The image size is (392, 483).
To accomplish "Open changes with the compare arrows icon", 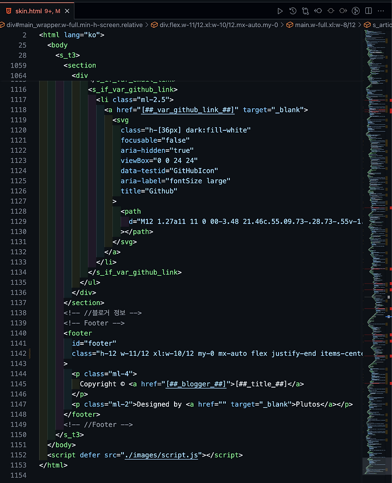I will click(305, 11).
